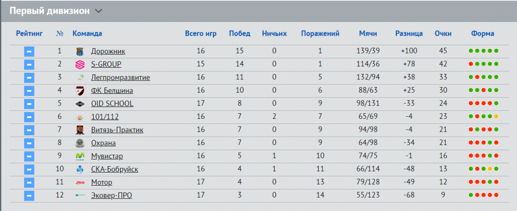Click the Рейтинг column header
Viewport: 517px width, 211px height.
[x=29, y=34]
